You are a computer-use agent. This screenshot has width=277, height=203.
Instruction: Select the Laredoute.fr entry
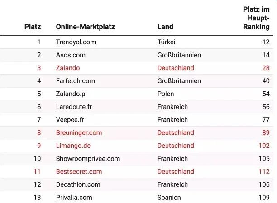pyautogui.click(x=74, y=107)
